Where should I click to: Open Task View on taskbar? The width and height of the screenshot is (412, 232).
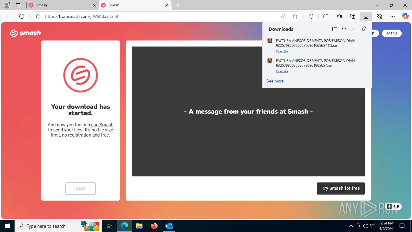(109, 226)
